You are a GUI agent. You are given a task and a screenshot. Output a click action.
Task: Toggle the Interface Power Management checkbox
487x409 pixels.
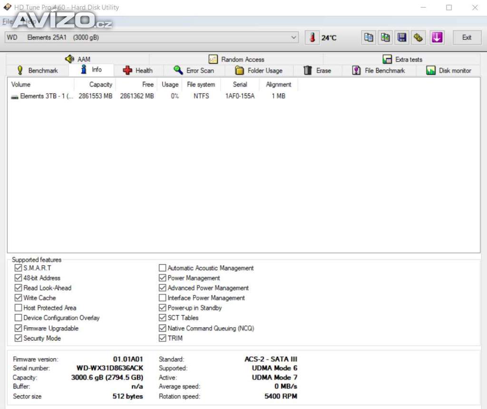[163, 298]
